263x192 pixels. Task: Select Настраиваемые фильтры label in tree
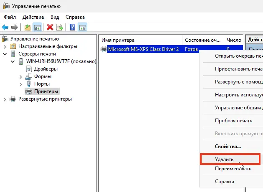48,46
